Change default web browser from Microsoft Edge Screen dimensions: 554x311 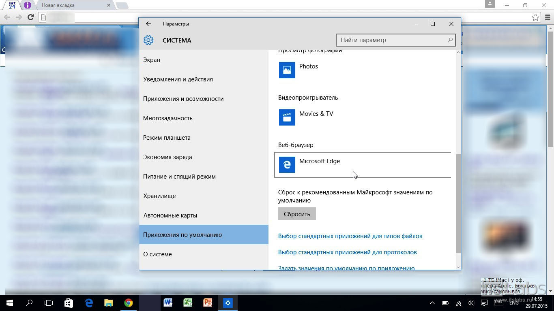tap(363, 165)
